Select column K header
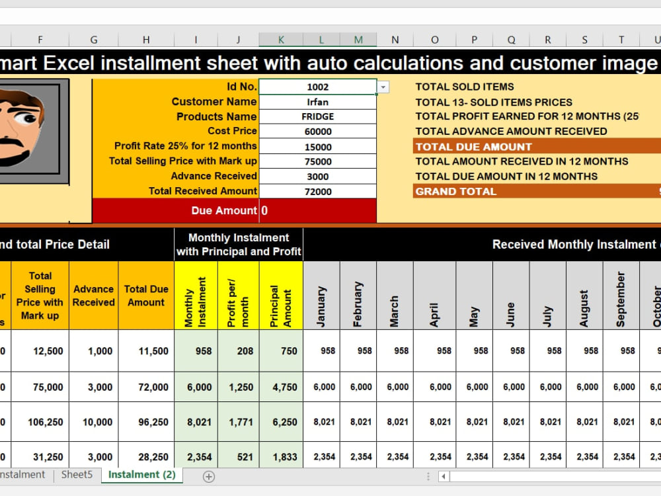Screen dimensions: 661x496 (281, 40)
